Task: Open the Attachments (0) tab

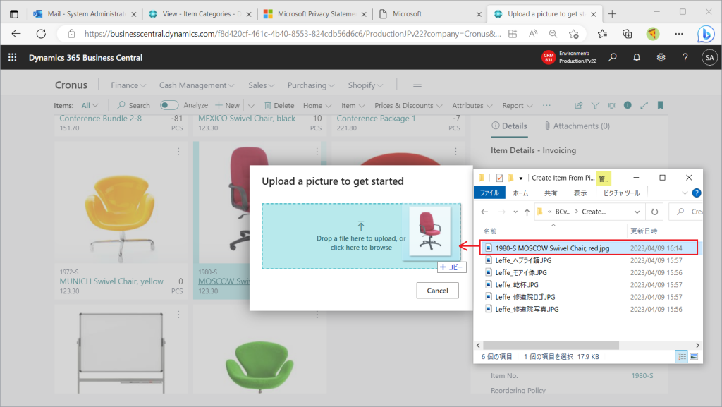Action: 577,126
